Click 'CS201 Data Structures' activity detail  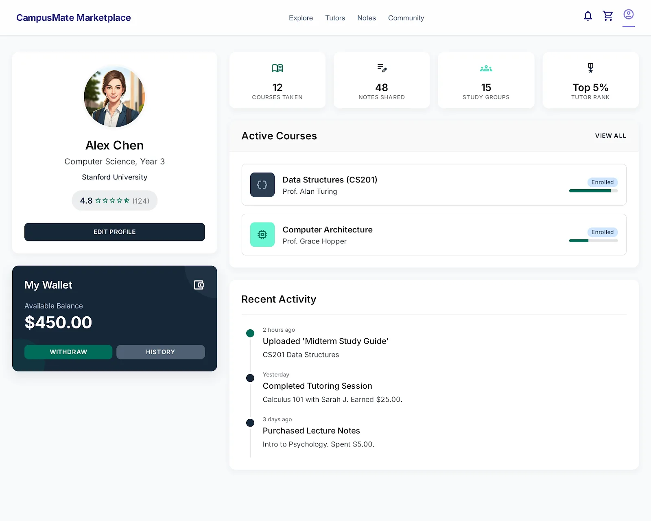(301, 355)
